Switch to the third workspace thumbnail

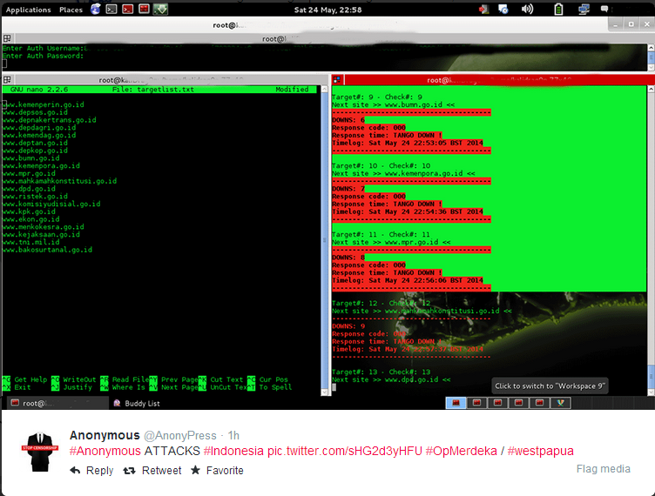[497, 403]
